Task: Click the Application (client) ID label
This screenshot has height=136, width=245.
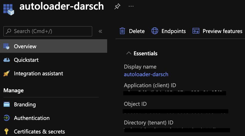Action: pyautogui.click(x=150, y=85)
